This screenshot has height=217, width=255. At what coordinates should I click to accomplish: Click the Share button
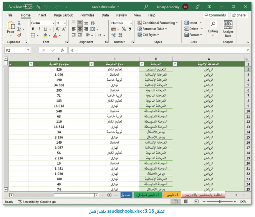[239, 15]
